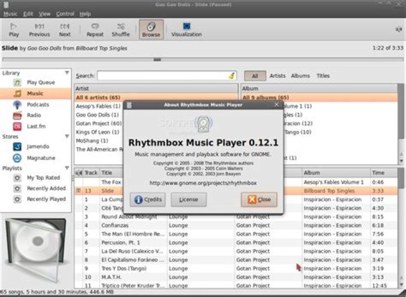Viewport: 406px width, 297px height.
Task: Open the Edit menu
Action: (28, 14)
